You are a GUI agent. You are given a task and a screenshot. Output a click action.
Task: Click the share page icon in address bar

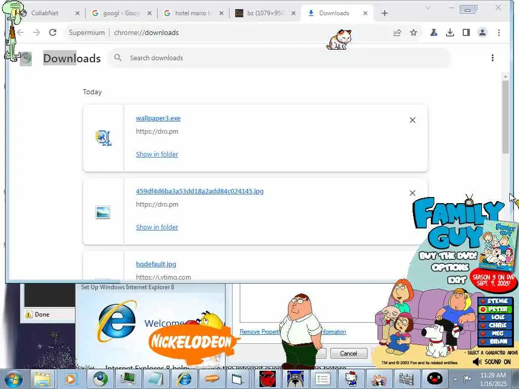pyautogui.click(x=397, y=32)
